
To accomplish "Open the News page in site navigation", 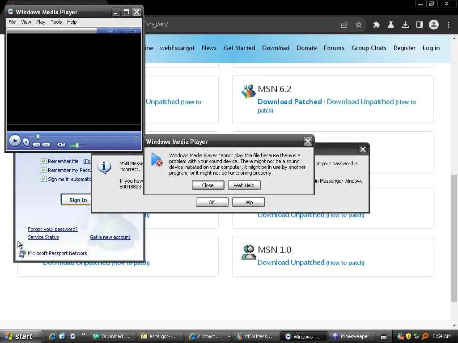I will [x=209, y=48].
